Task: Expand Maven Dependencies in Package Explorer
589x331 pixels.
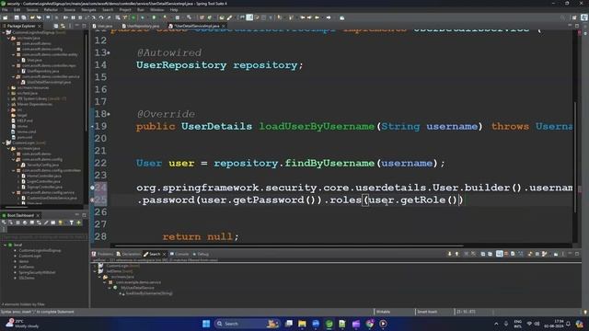Action: [x=9, y=104]
